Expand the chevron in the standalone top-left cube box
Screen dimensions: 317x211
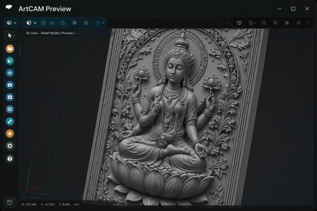pos(15,23)
